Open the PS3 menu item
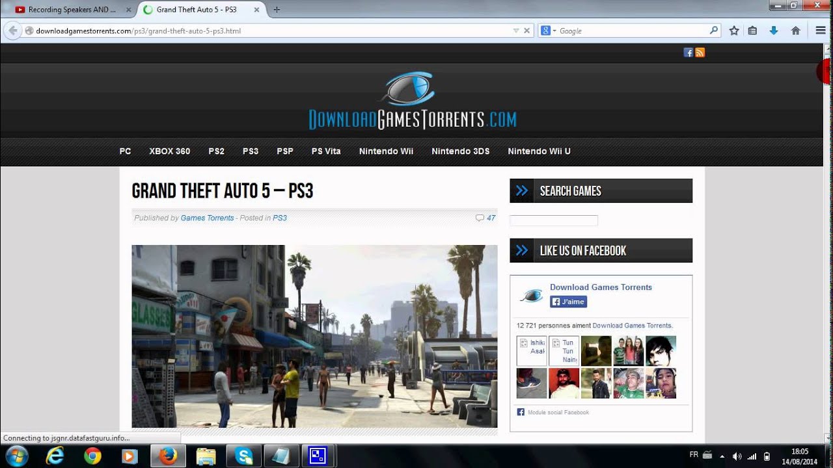This screenshot has width=833, height=468. [x=251, y=151]
